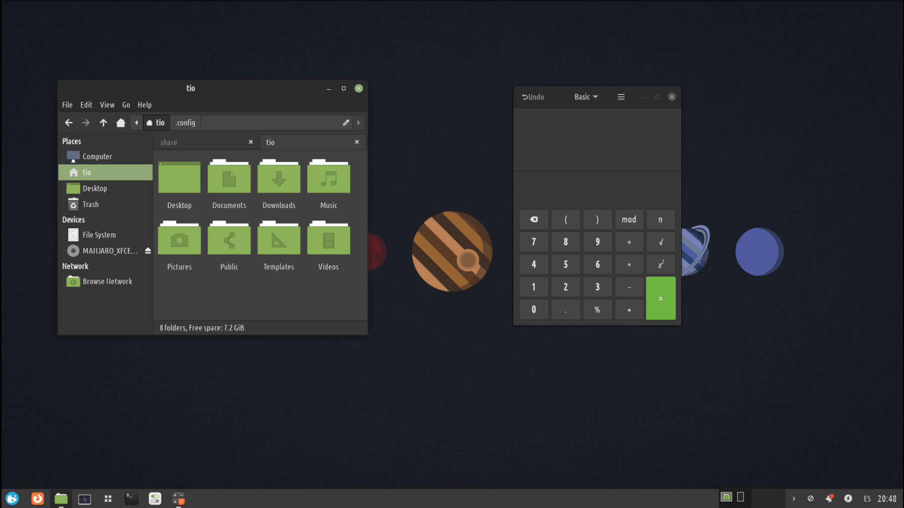Open the terminal from the taskbar
This screenshot has width=904, height=508.
coord(131,499)
